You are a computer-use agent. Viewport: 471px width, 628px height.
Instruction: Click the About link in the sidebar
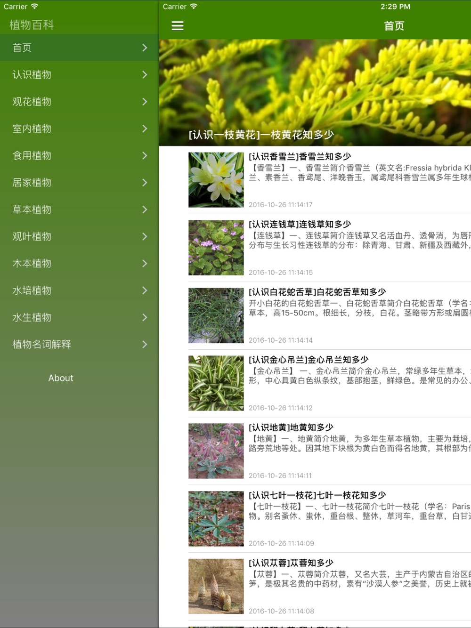(x=61, y=378)
